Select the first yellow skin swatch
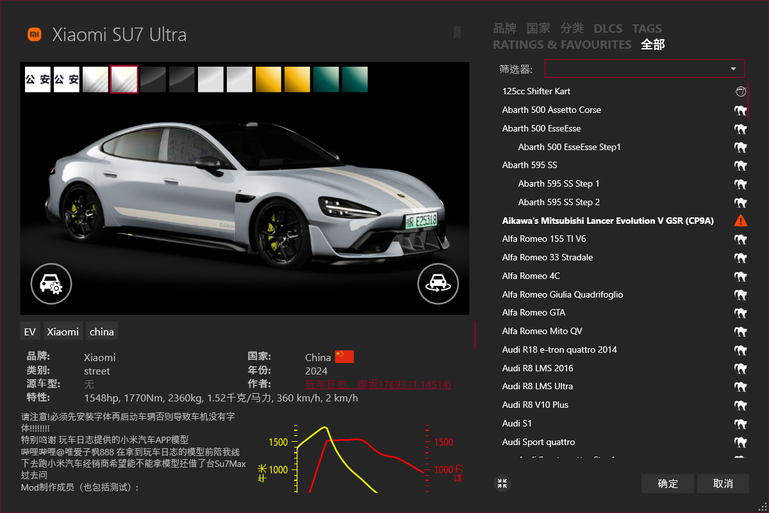This screenshot has height=513, width=769. point(269,80)
